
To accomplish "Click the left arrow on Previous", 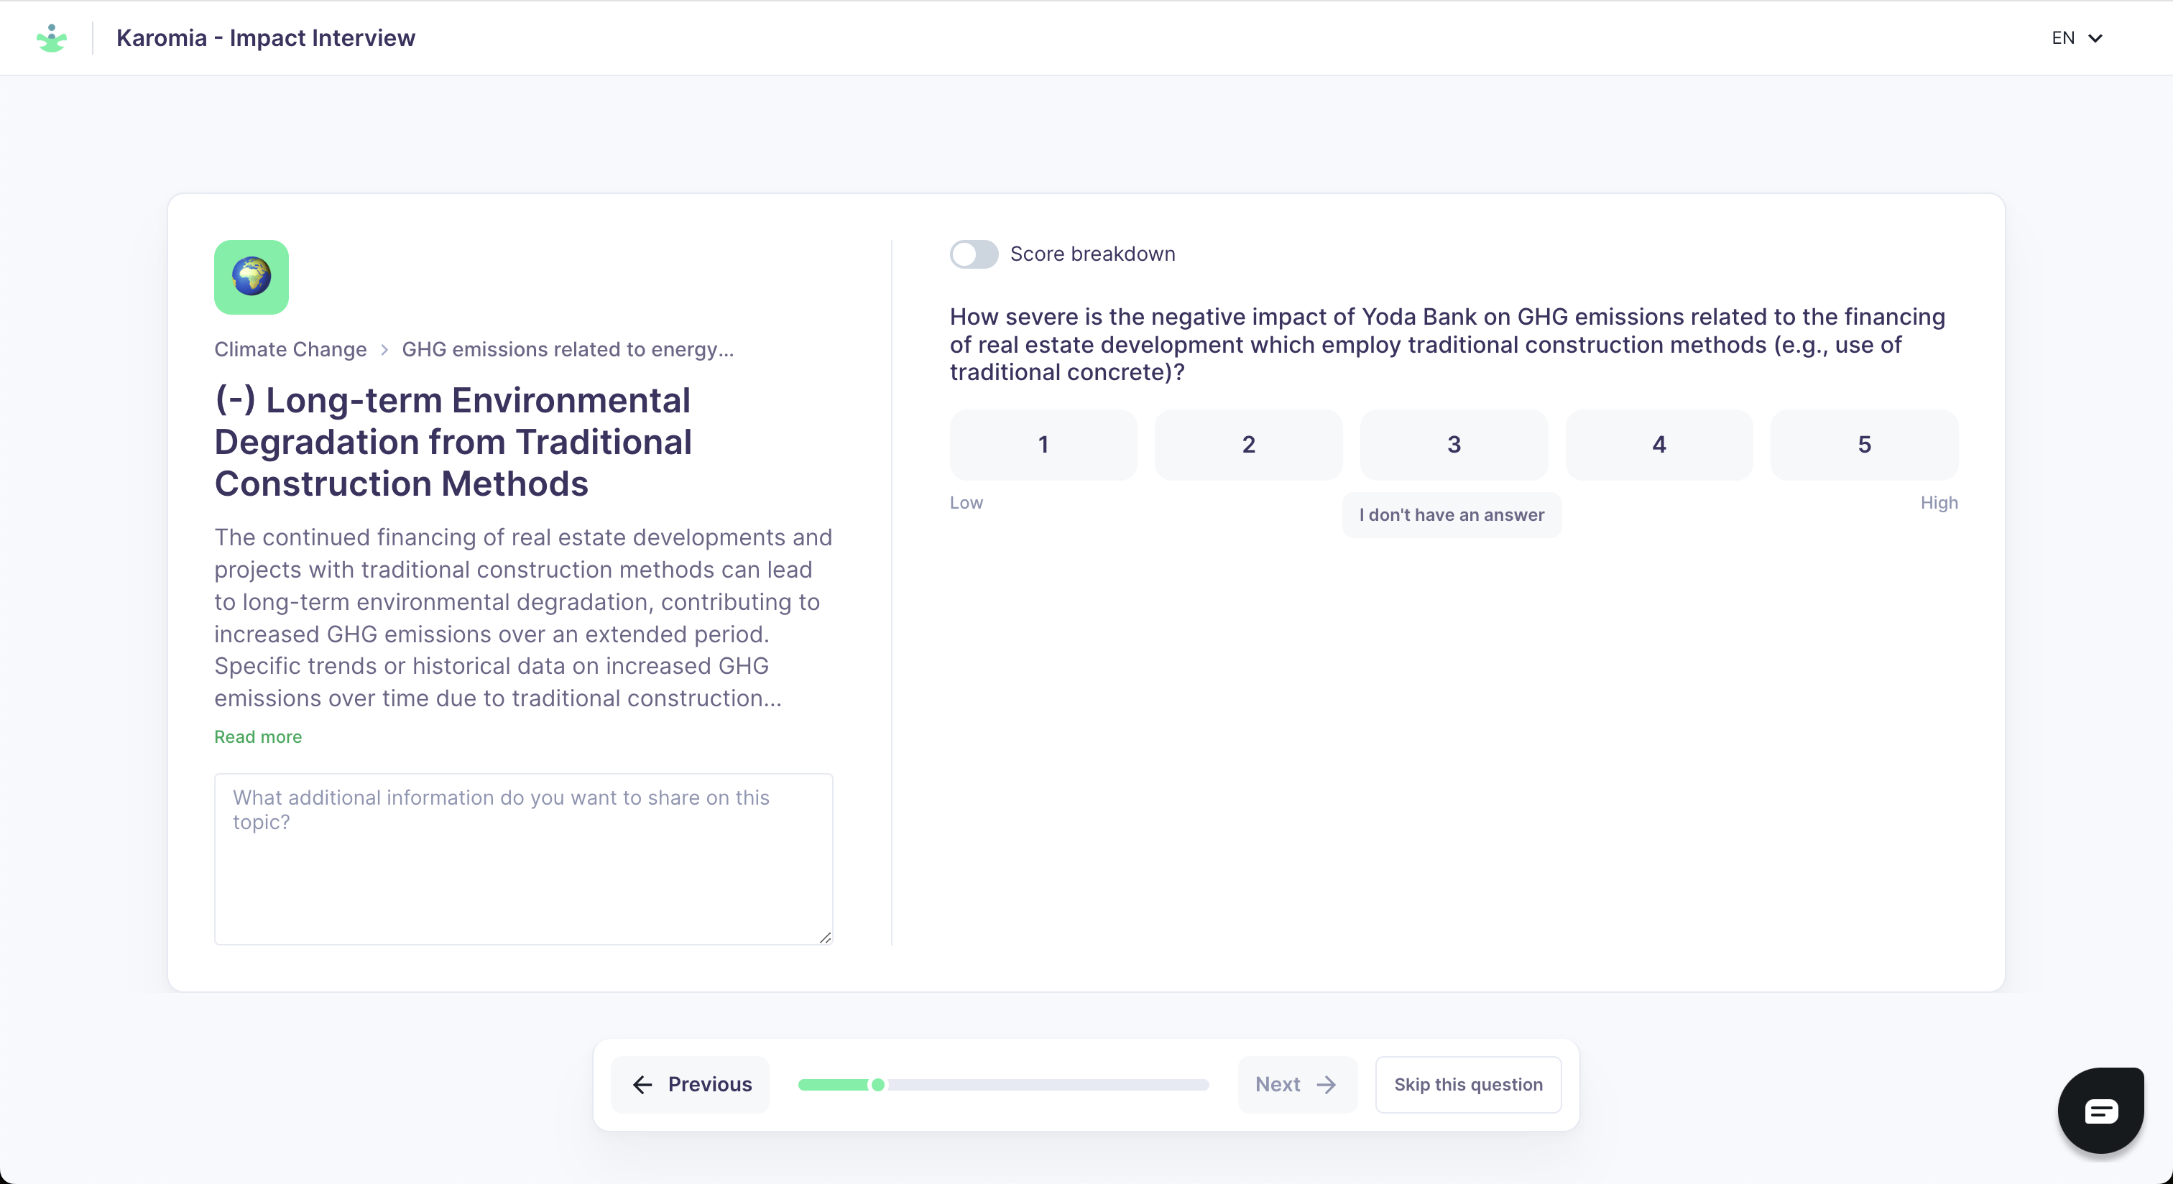I will tap(643, 1084).
